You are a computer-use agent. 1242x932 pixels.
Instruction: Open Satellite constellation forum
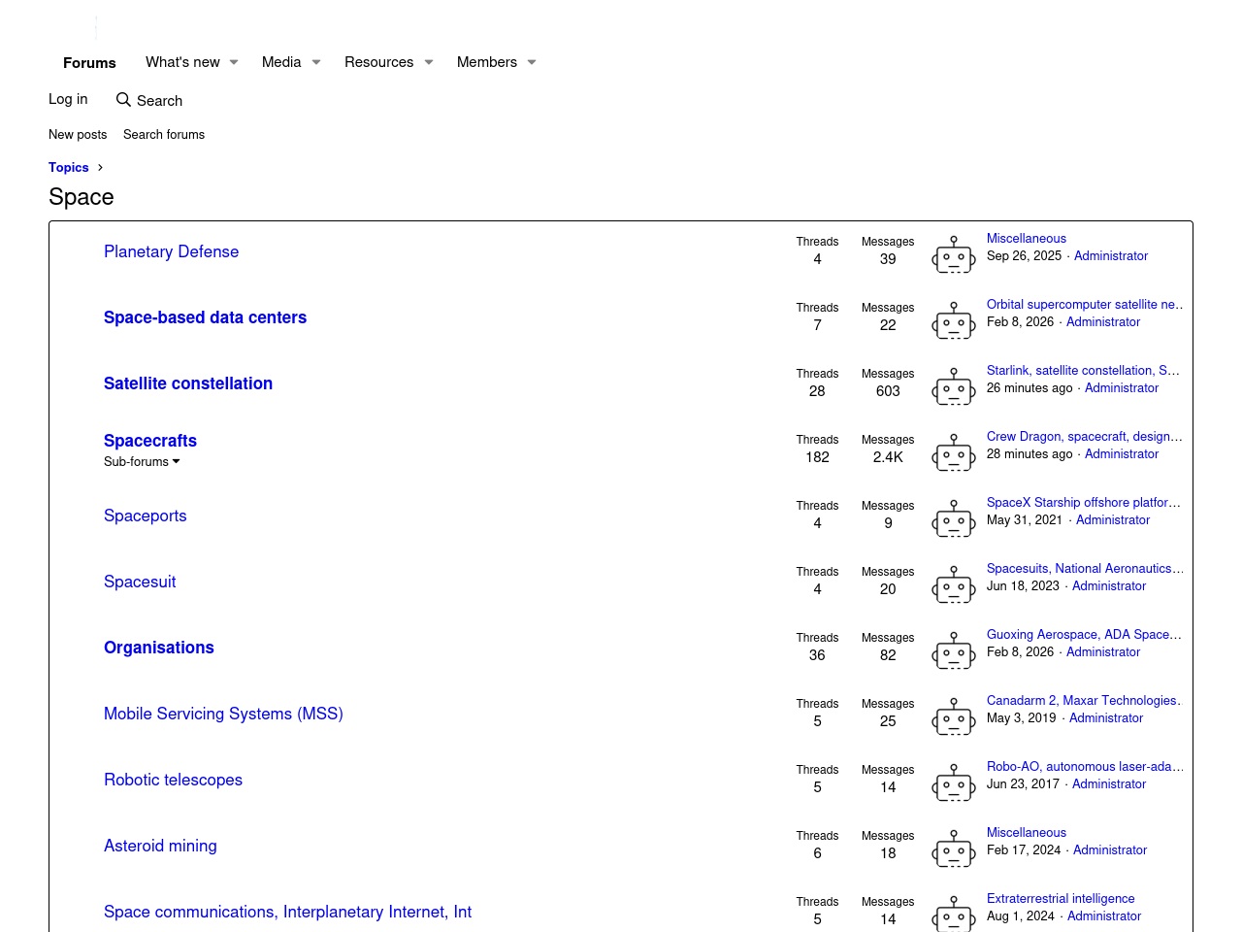click(x=188, y=383)
